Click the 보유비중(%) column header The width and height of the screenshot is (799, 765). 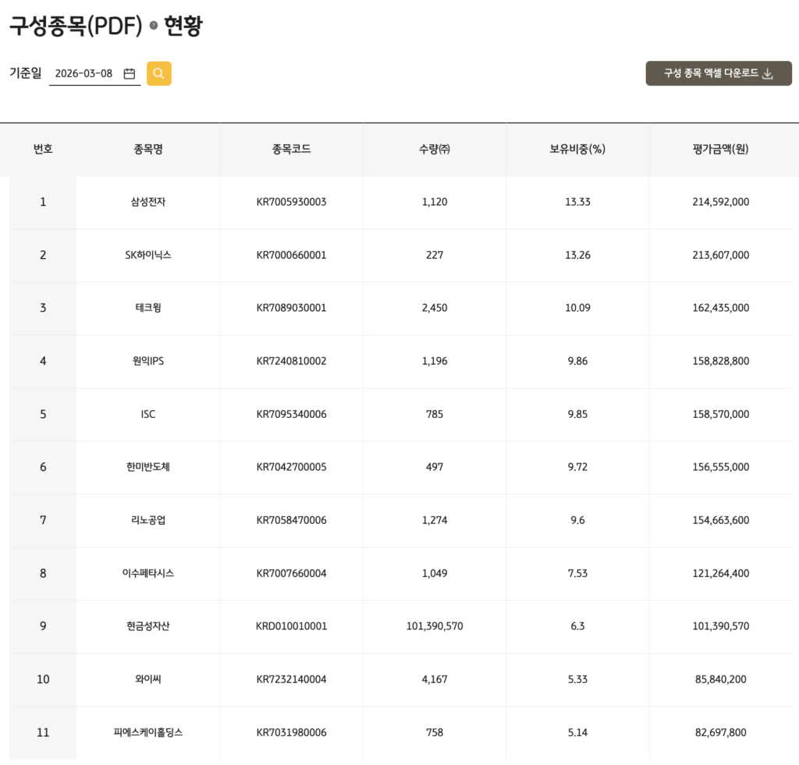click(x=577, y=150)
